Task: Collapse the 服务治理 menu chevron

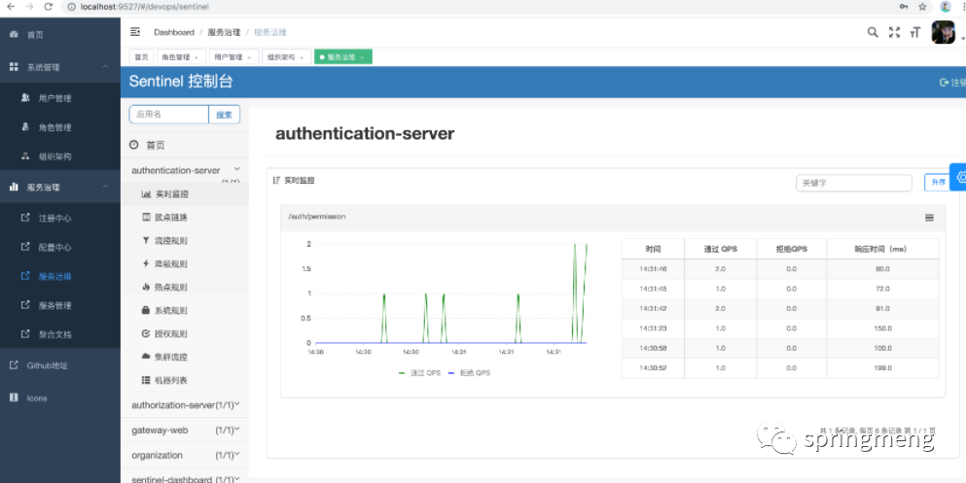Action: [105, 187]
